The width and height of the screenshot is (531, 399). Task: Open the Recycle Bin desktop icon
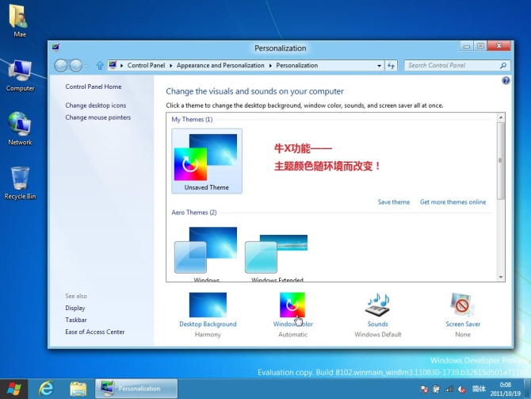click(x=20, y=182)
